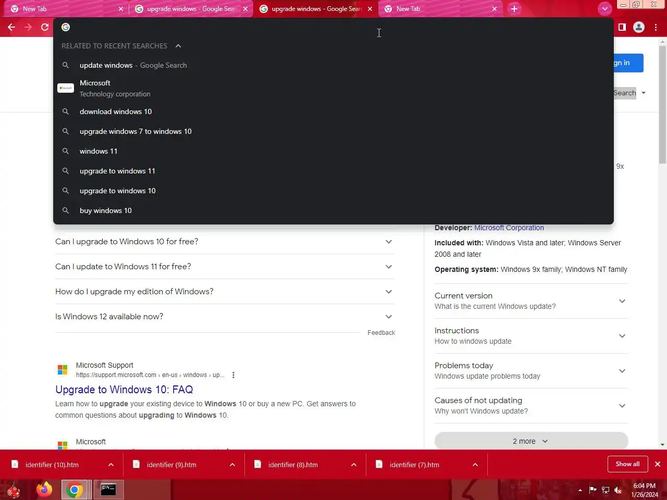The width and height of the screenshot is (667, 500).
Task: Open the side panel icon in toolbar
Action: [622, 27]
